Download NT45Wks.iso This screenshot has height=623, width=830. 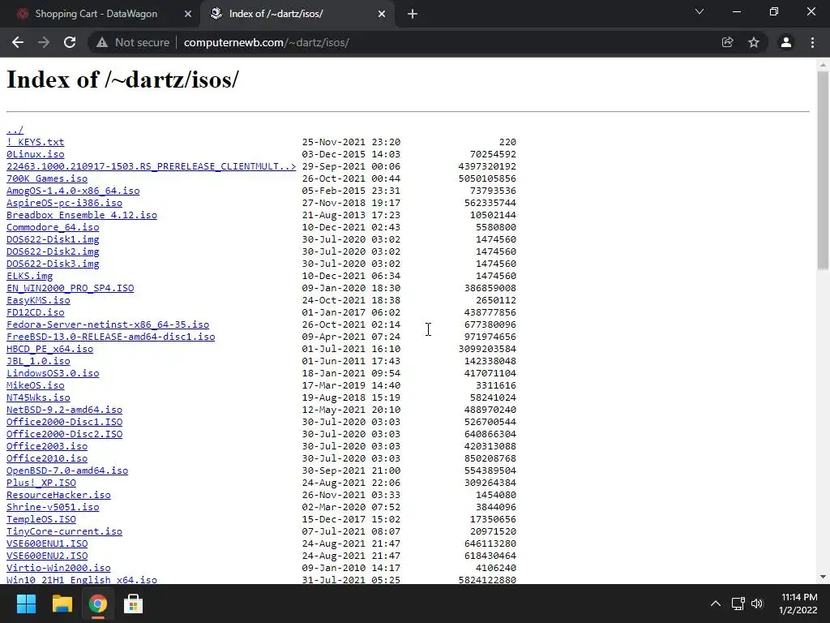38,397
